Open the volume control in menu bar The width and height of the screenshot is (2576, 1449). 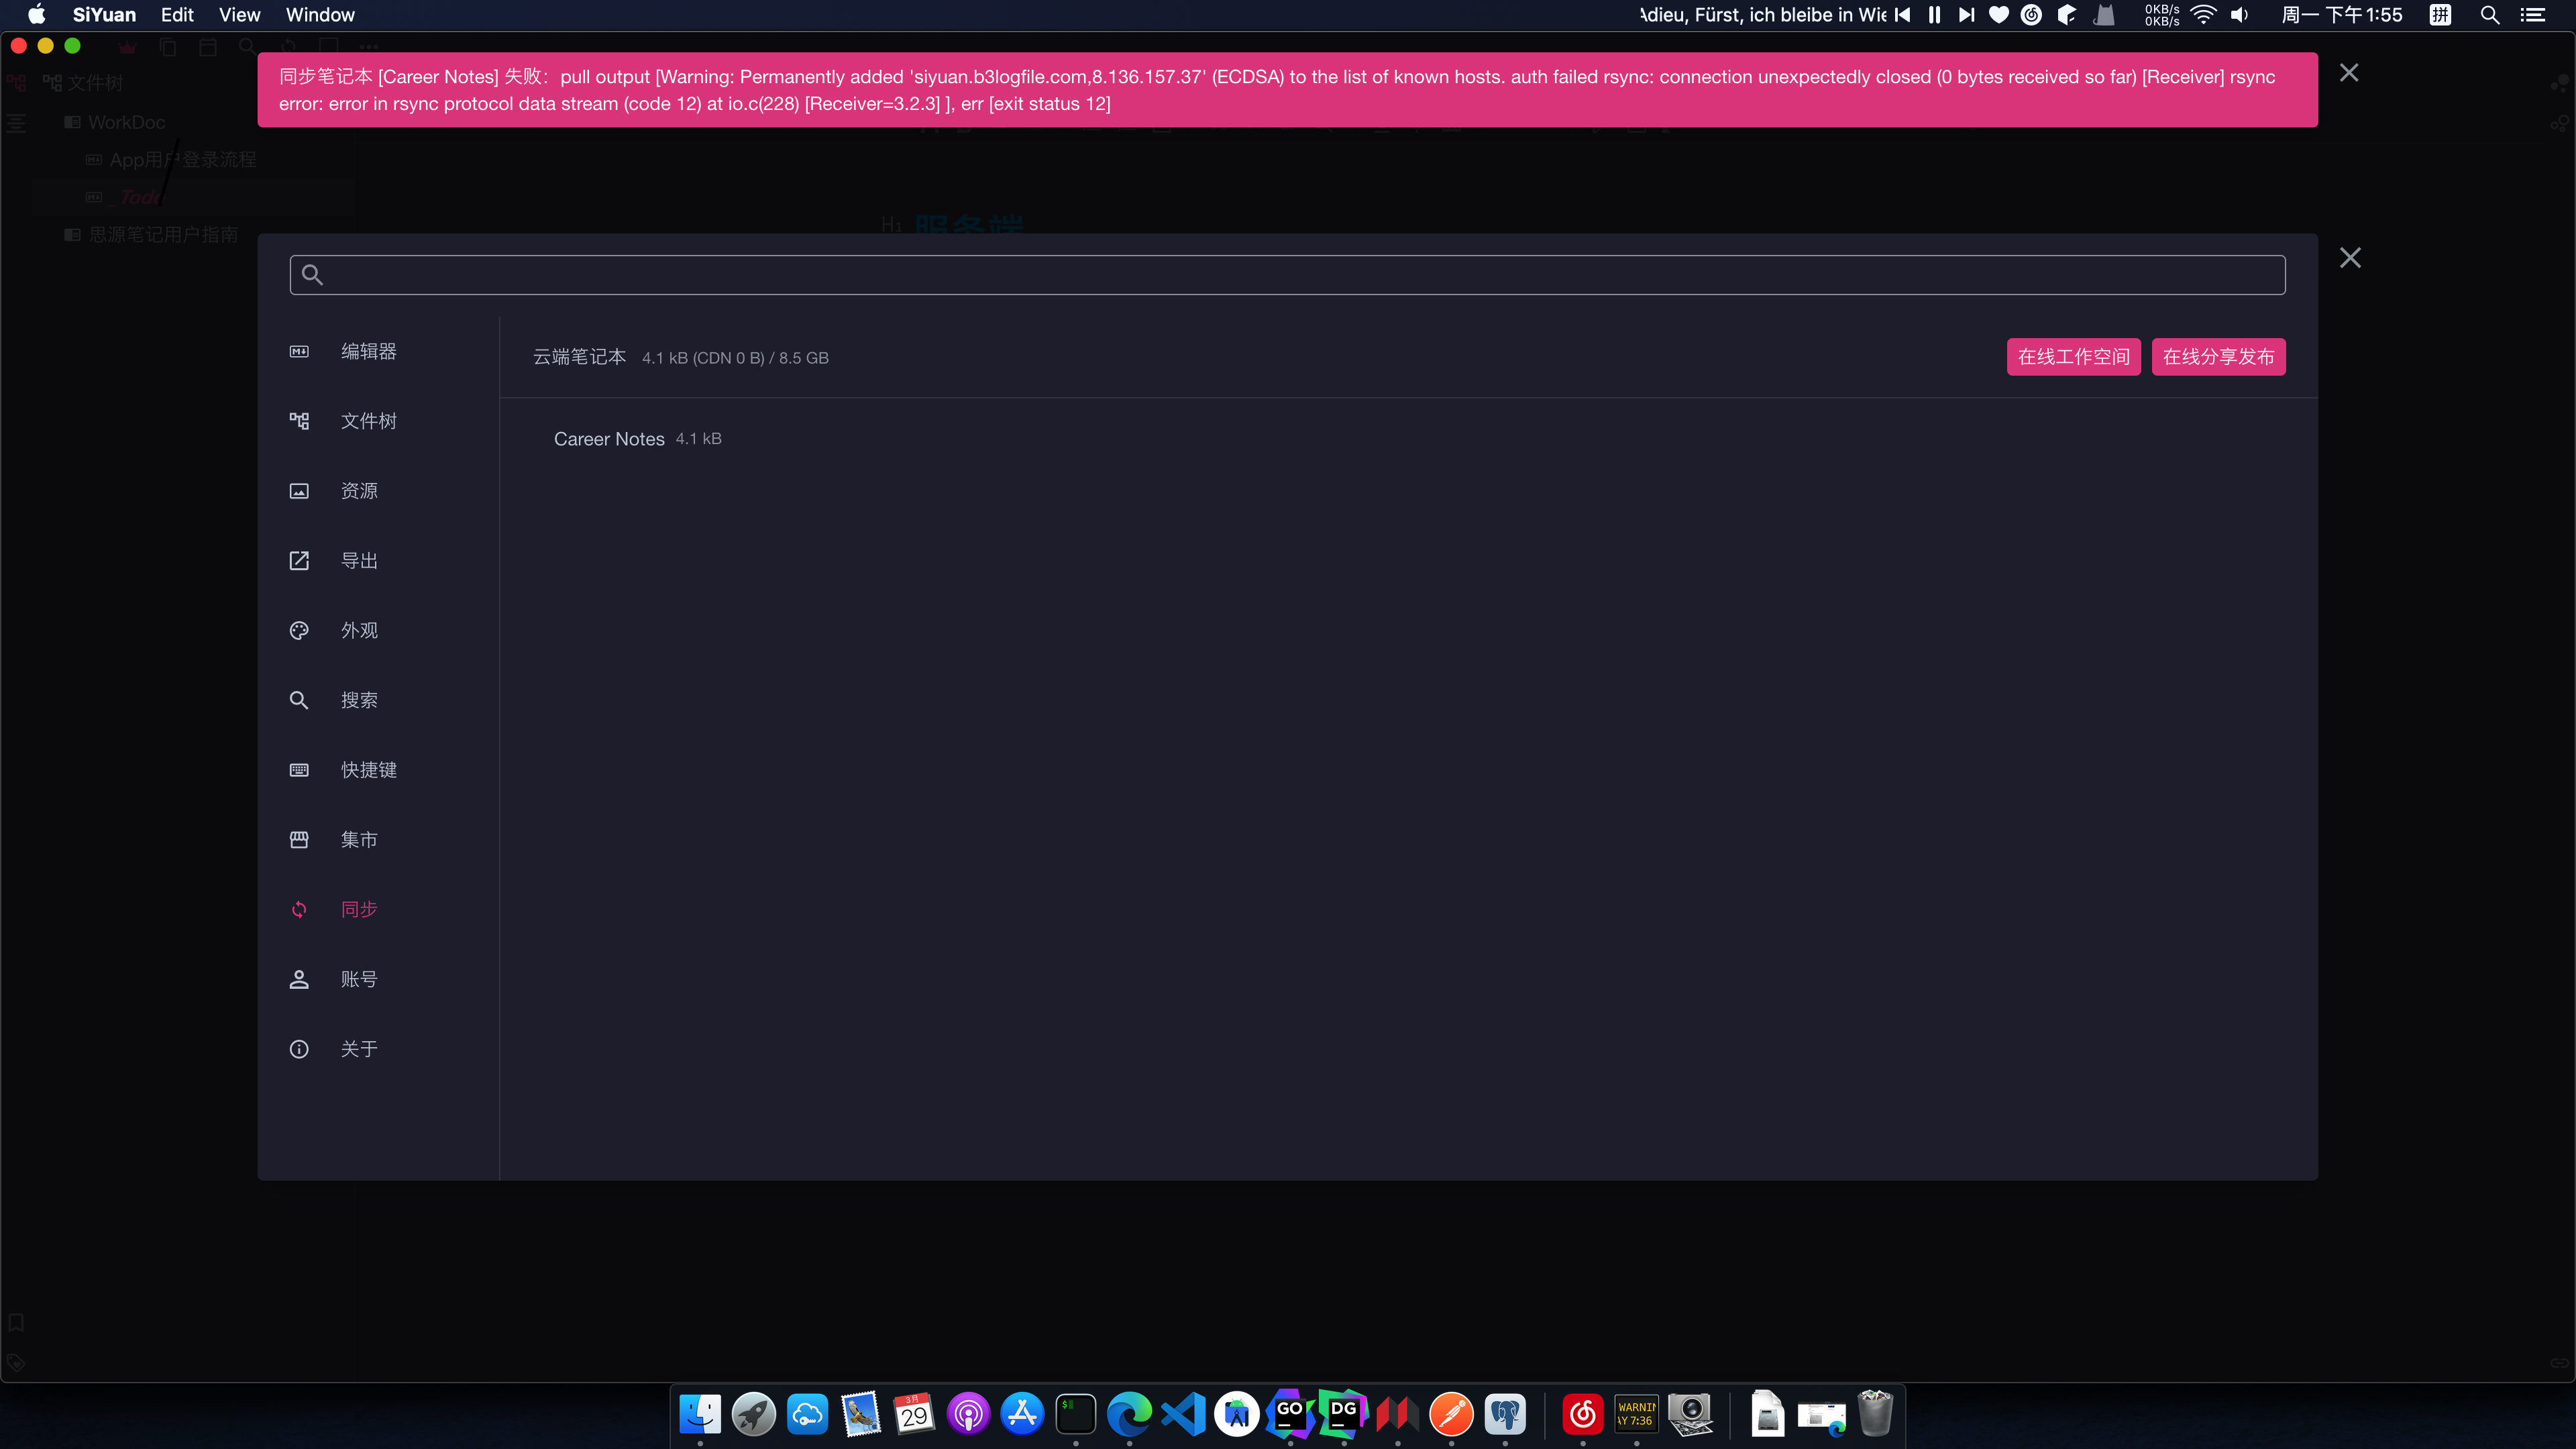click(2240, 15)
